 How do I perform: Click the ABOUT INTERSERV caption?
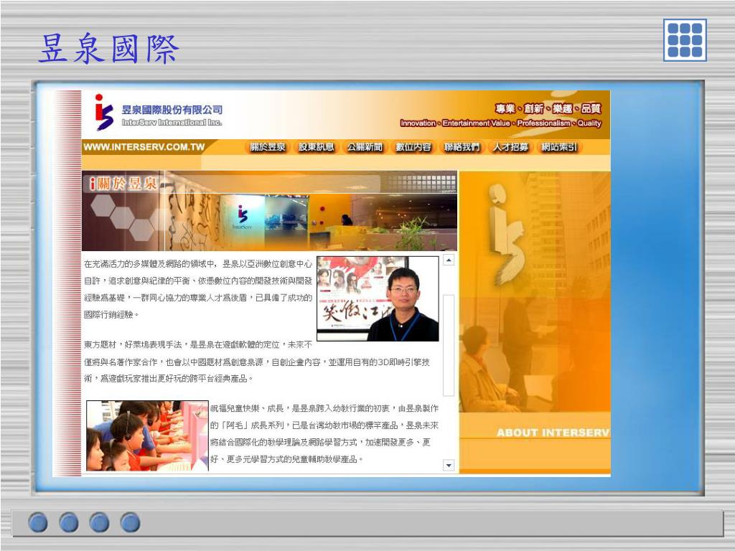tap(553, 433)
